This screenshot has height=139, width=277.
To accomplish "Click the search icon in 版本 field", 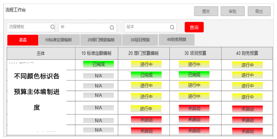I will tap(172, 27).
